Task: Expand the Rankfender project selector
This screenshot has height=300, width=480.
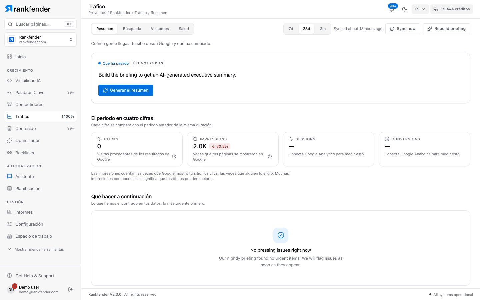Action: (40, 40)
